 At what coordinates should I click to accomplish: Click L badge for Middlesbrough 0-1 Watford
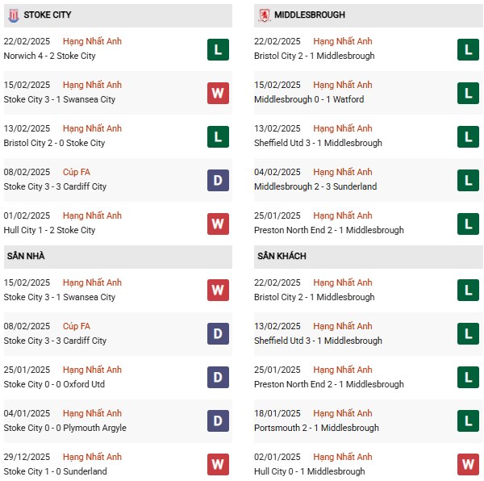pyautogui.click(x=468, y=93)
